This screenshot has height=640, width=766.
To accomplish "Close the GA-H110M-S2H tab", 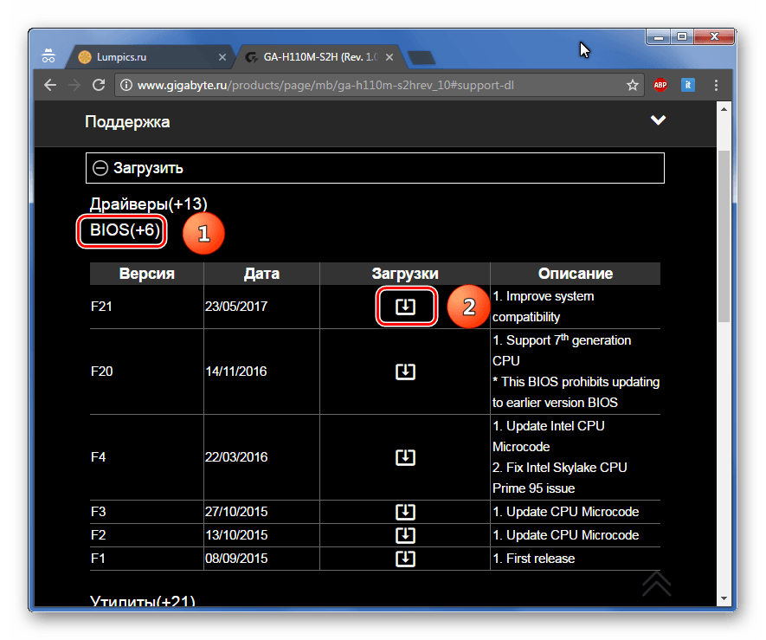I will pos(389,57).
